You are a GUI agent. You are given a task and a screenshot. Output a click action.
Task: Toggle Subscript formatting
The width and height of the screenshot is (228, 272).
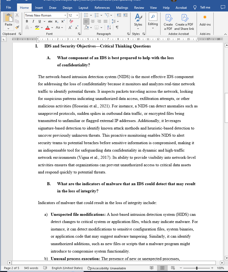(x=57, y=21)
